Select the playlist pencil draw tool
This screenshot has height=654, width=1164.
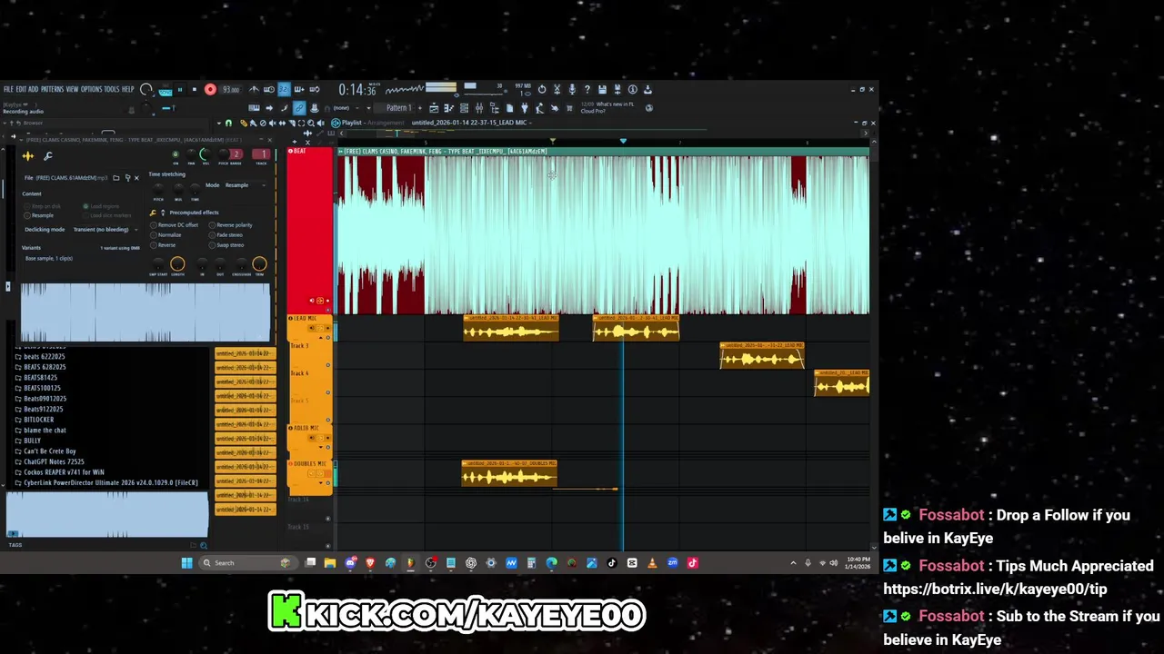243,123
